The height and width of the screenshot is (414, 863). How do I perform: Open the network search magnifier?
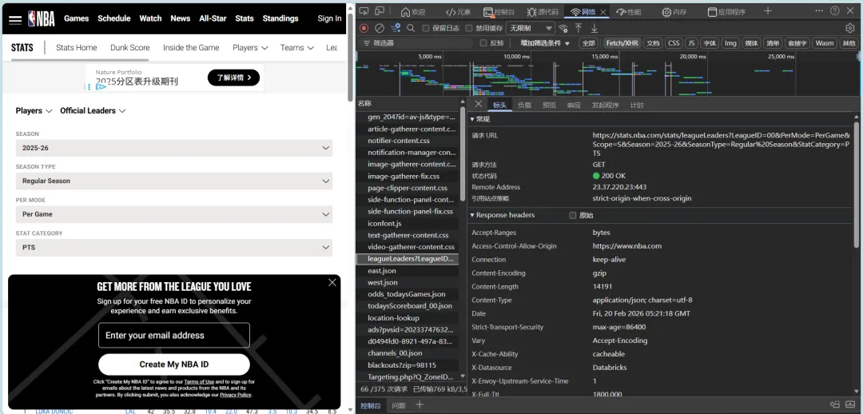tap(412, 28)
